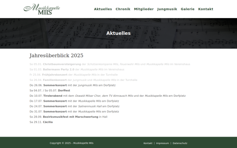Viewport: 237px width, 148px height.
Task: Open the Datenschutz footer link
Action: click(180, 143)
